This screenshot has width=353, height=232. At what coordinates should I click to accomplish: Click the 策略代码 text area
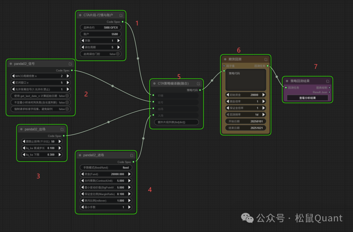(x=246, y=79)
